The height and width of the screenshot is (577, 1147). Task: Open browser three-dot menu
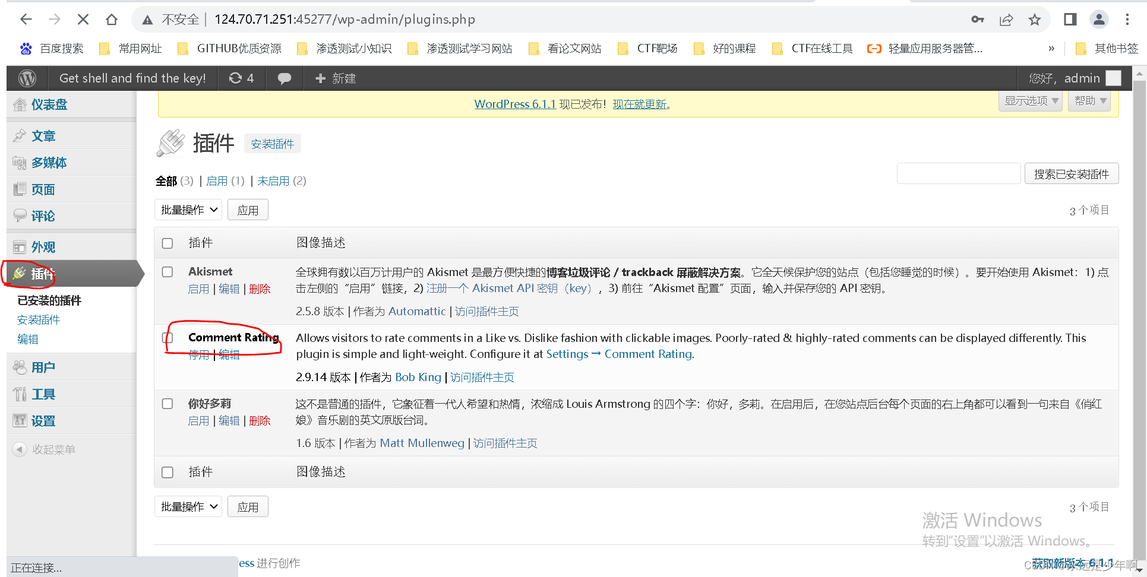pyautogui.click(x=1127, y=20)
